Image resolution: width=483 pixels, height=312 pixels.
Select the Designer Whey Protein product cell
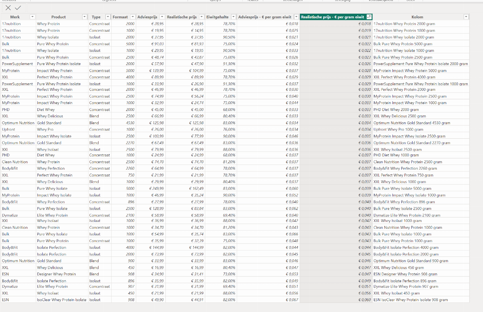(56, 274)
